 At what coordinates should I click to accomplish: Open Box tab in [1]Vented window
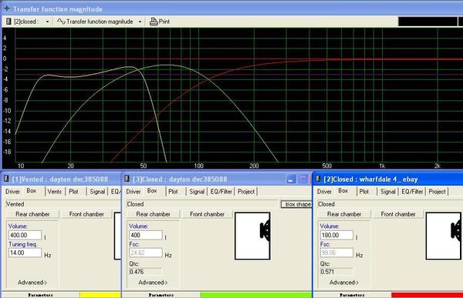(x=32, y=191)
